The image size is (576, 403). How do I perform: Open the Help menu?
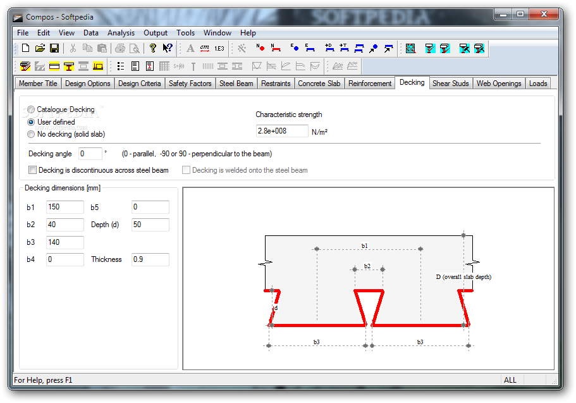coord(248,33)
